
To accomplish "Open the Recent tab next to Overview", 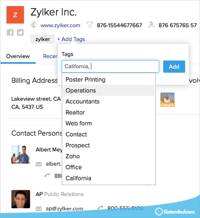I will click(x=50, y=57).
